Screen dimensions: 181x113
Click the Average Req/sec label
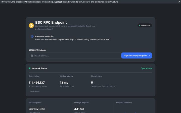click(81, 103)
